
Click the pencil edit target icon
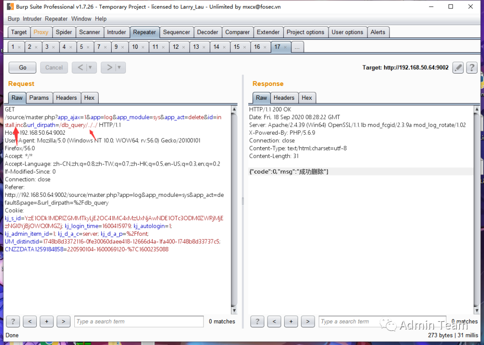click(458, 68)
